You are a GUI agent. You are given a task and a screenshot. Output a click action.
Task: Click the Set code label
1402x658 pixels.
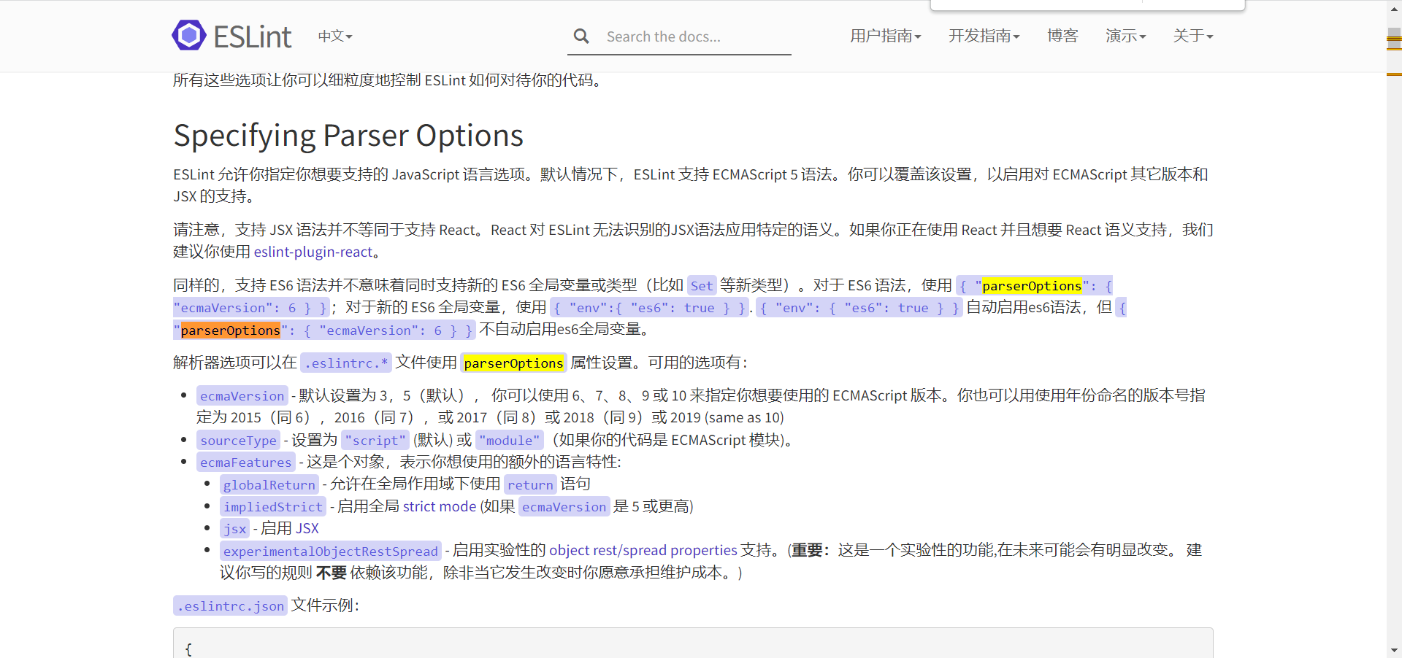coord(701,285)
